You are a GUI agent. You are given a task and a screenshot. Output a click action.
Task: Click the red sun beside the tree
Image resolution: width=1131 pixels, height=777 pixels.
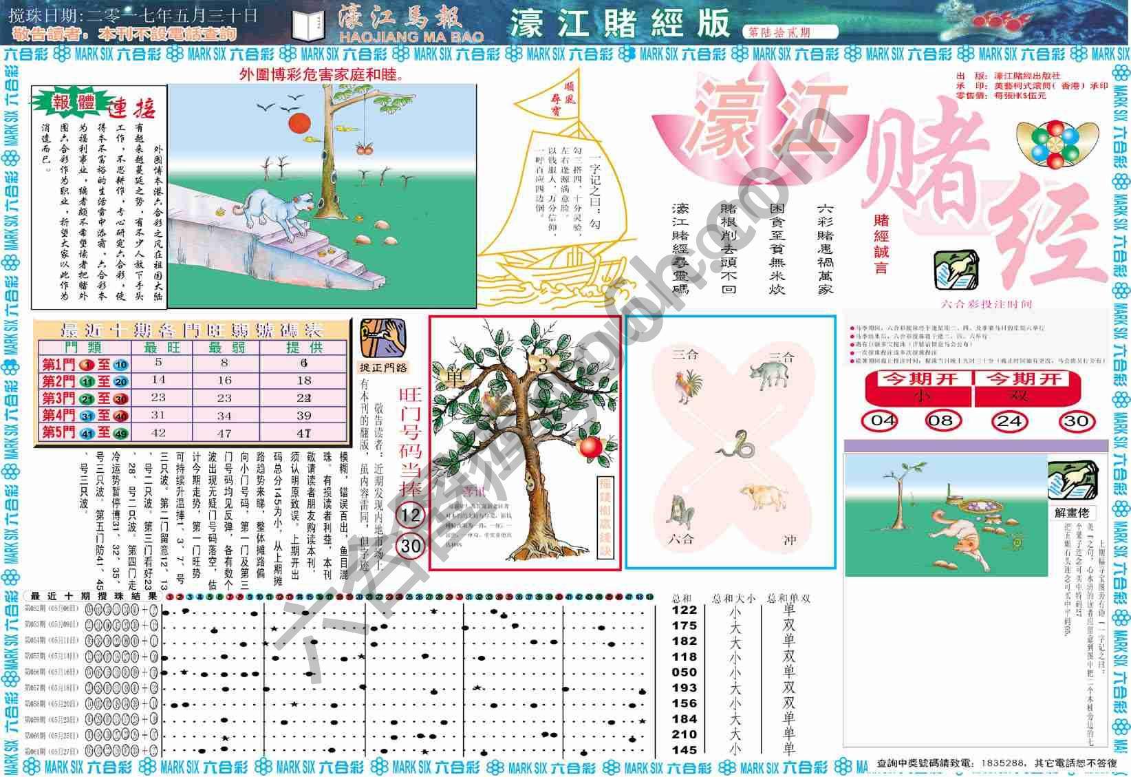point(300,123)
